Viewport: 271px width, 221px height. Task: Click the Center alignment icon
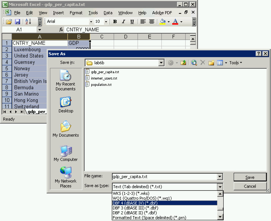click(152, 22)
